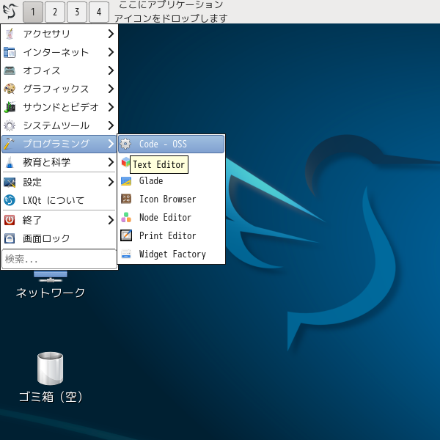Click the 画面ロック lock icon
The image size is (440, 440).
[x=10, y=238]
